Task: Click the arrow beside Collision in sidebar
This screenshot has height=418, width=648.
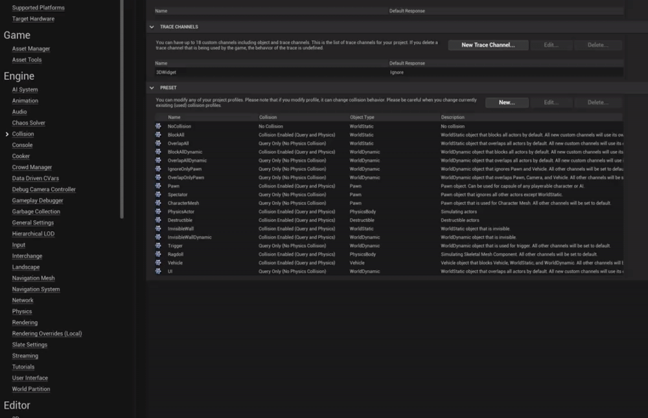Action: point(6,134)
